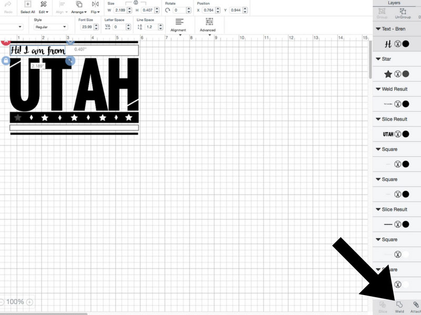Viewport: 421px width, 315px height.
Task: Click the Weld button at panel bottom
Action: click(399, 307)
